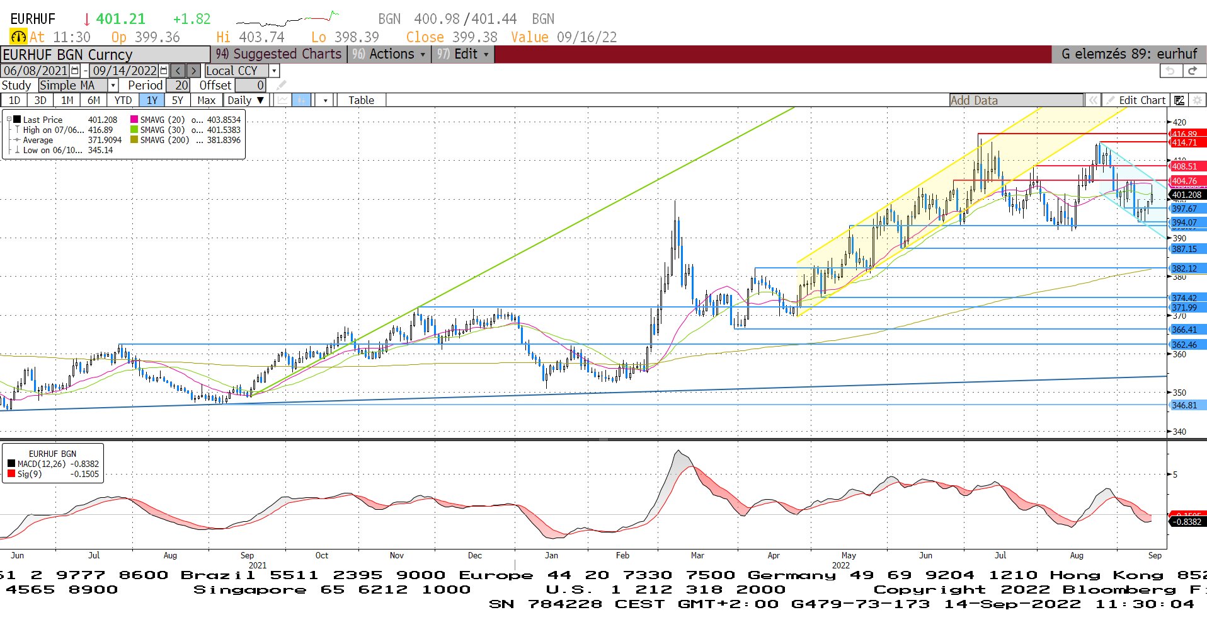Click the Average legend row
This screenshot has height=639, width=1207.
67,140
